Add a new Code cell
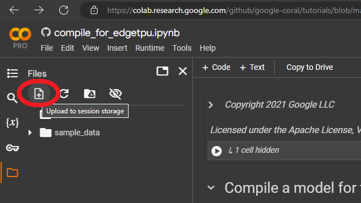Screen dimensions: 361x203 pos(216,67)
